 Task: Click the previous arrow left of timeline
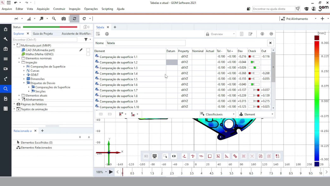(118, 172)
